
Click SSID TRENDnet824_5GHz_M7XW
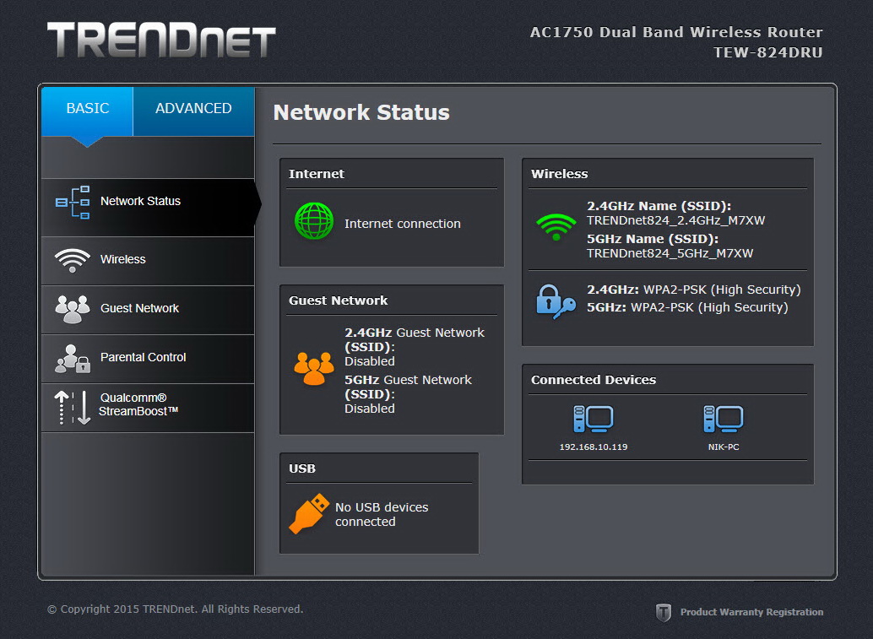[x=670, y=253]
